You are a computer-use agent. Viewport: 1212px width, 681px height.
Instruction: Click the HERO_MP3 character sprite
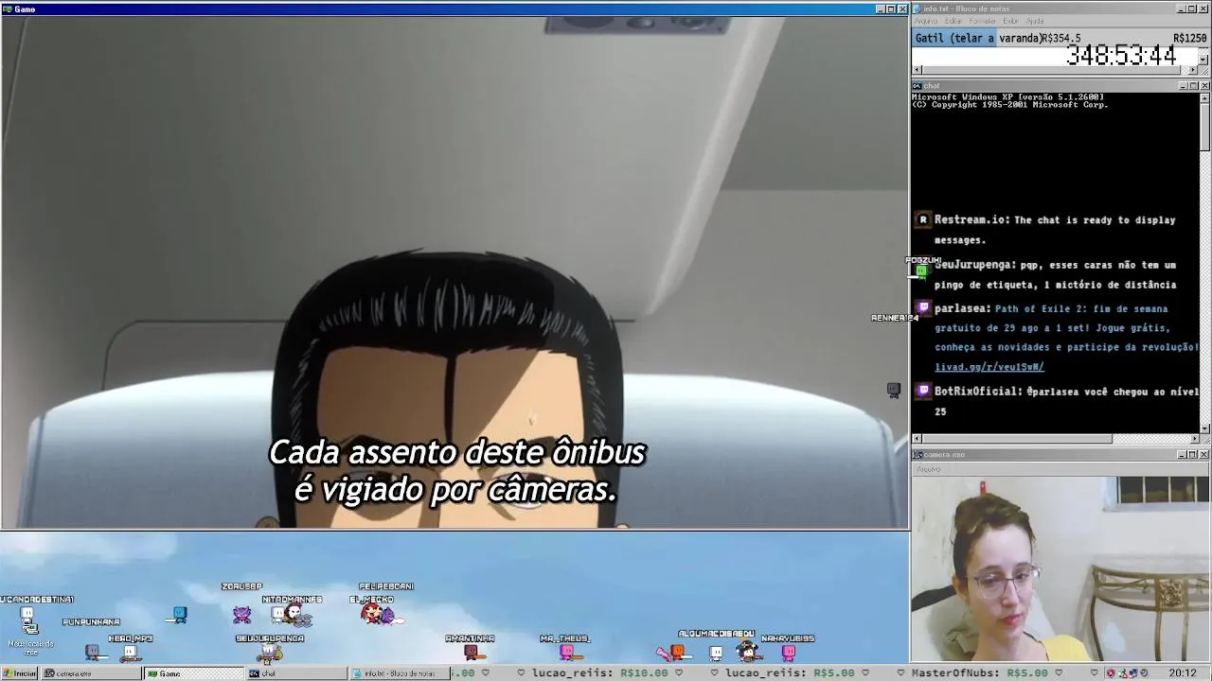(130, 653)
